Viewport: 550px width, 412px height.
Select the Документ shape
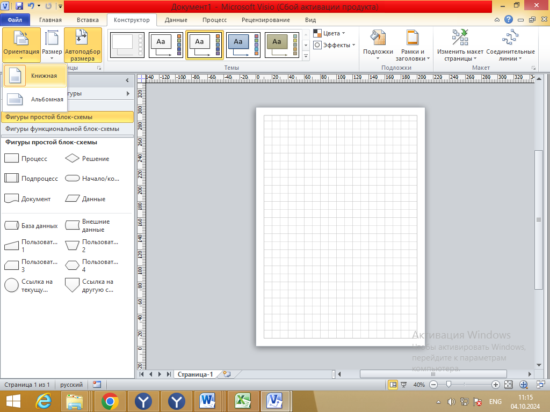27,199
